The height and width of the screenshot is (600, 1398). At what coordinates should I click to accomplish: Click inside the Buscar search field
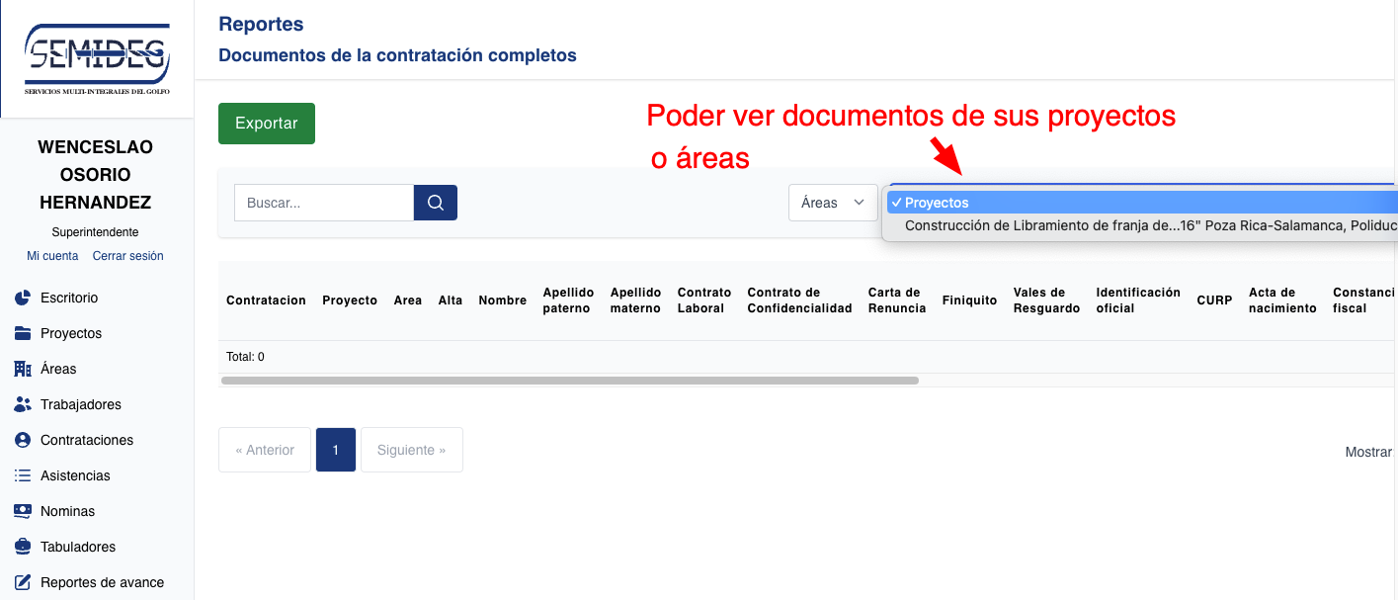pyautogui.click(x=323, y=202)
